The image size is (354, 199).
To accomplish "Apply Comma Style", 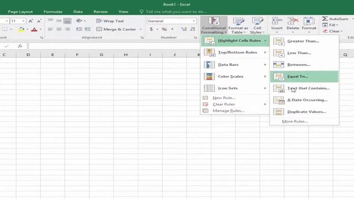I will pos(172,29).
